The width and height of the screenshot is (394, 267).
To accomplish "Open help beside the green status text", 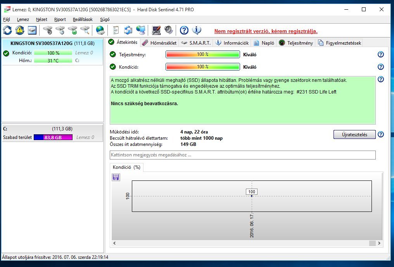I will (x=381, y=79).
